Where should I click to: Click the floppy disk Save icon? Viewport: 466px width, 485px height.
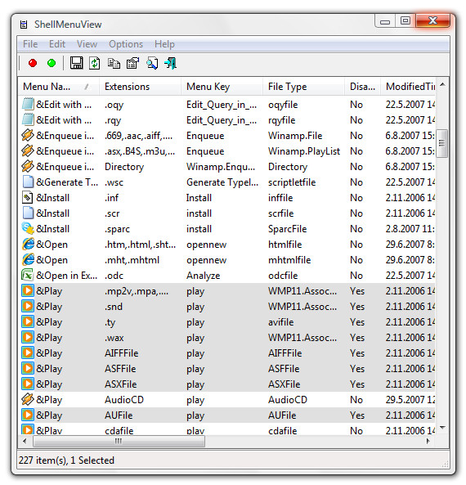click(x=76, y=63)
